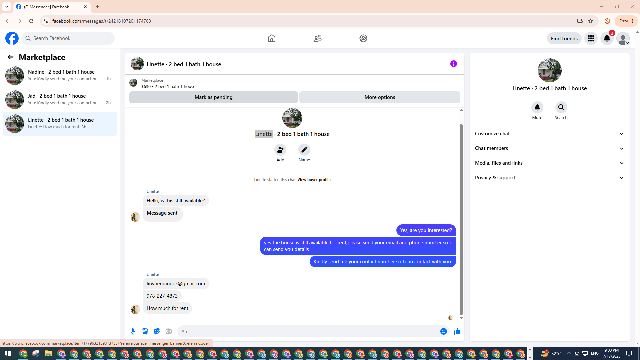Go to Facebook Home icon
Screen dimensions: 640x360
click(x=272, y=38)
